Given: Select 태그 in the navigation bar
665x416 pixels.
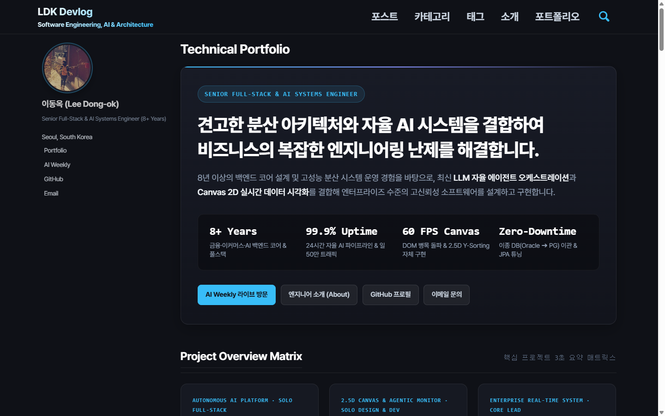Looking at the screenshot, I should coord(475,17).
